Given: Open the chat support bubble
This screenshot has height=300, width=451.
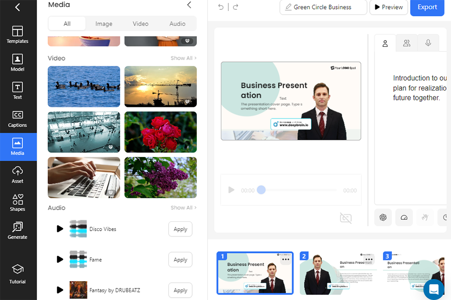Looking at the screenshot, I should (434, 289).
